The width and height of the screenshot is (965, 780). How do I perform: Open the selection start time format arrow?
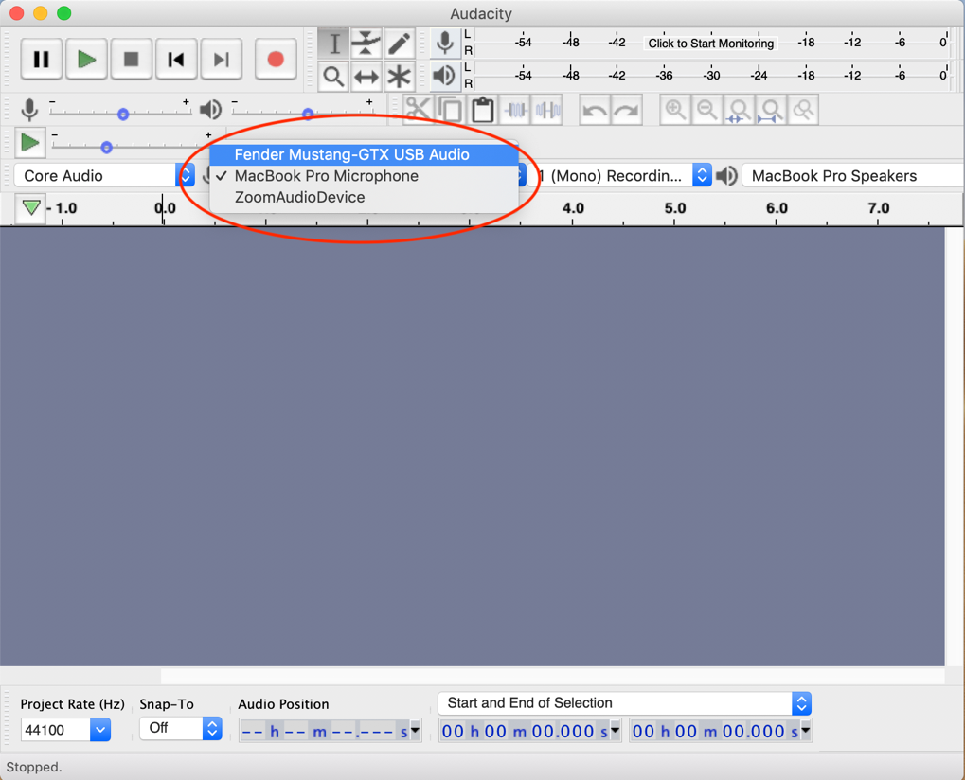[x=615, y=730]
